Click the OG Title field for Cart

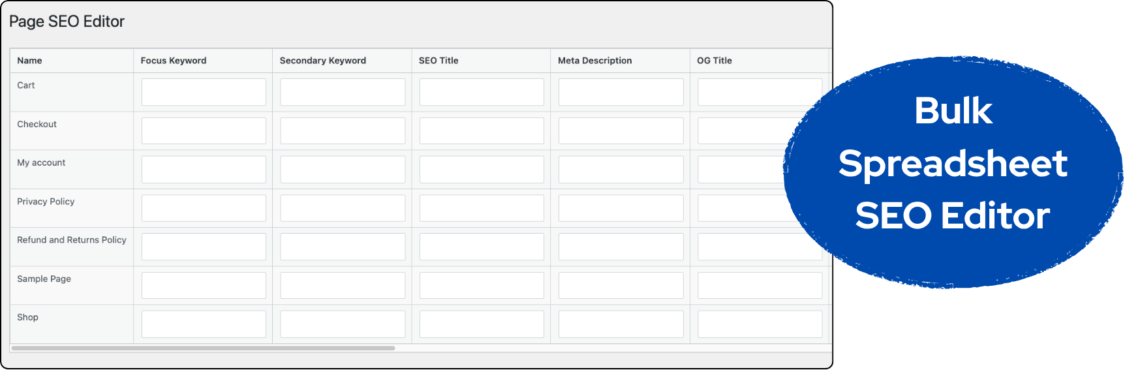click(x=760, y=92)
